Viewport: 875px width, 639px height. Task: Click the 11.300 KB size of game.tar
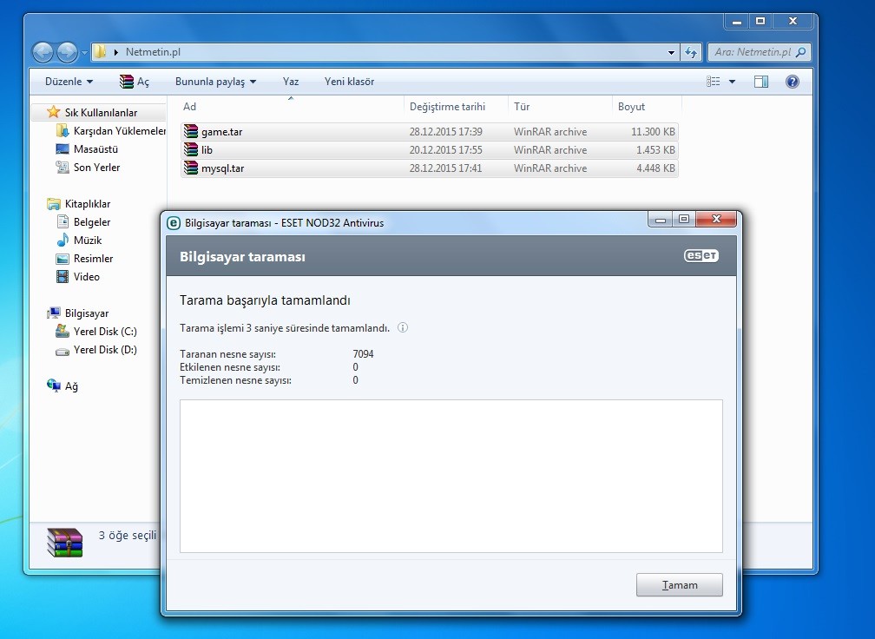[653, 132]
